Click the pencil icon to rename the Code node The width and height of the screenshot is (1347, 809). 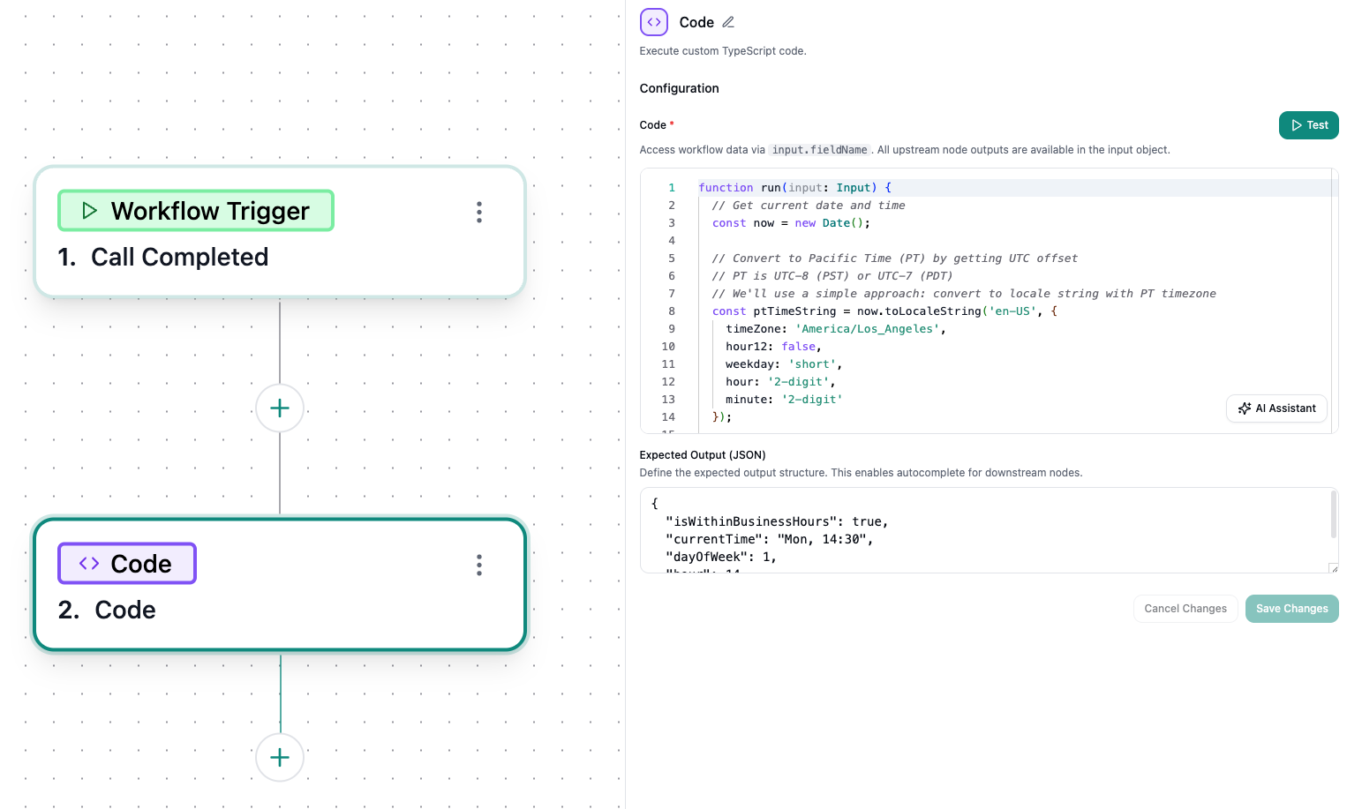727,21
